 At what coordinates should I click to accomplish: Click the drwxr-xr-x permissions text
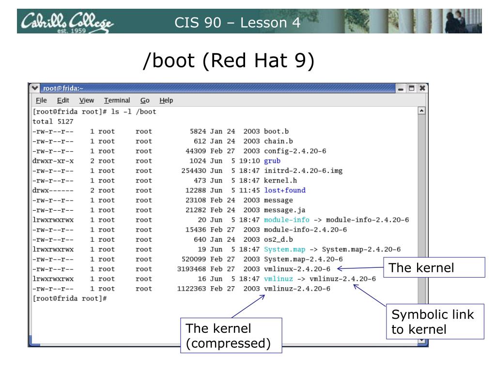(x=53, y=161)
